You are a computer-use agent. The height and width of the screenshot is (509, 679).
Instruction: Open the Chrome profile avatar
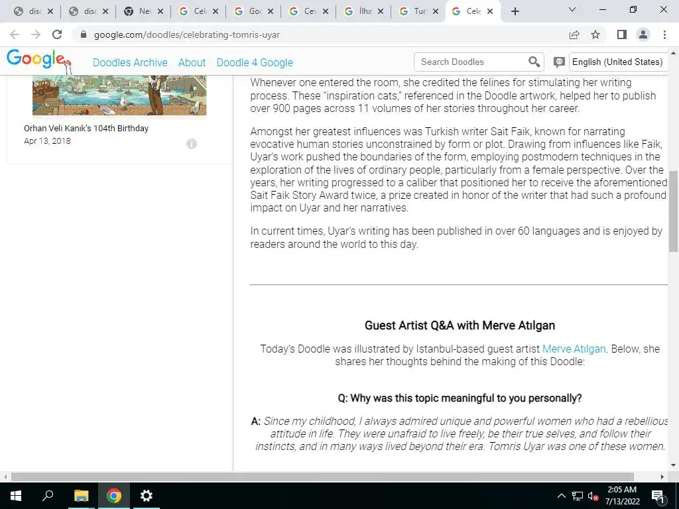643,34
